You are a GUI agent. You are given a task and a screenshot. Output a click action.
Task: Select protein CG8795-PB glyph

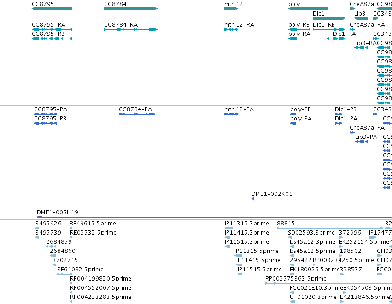46,123
